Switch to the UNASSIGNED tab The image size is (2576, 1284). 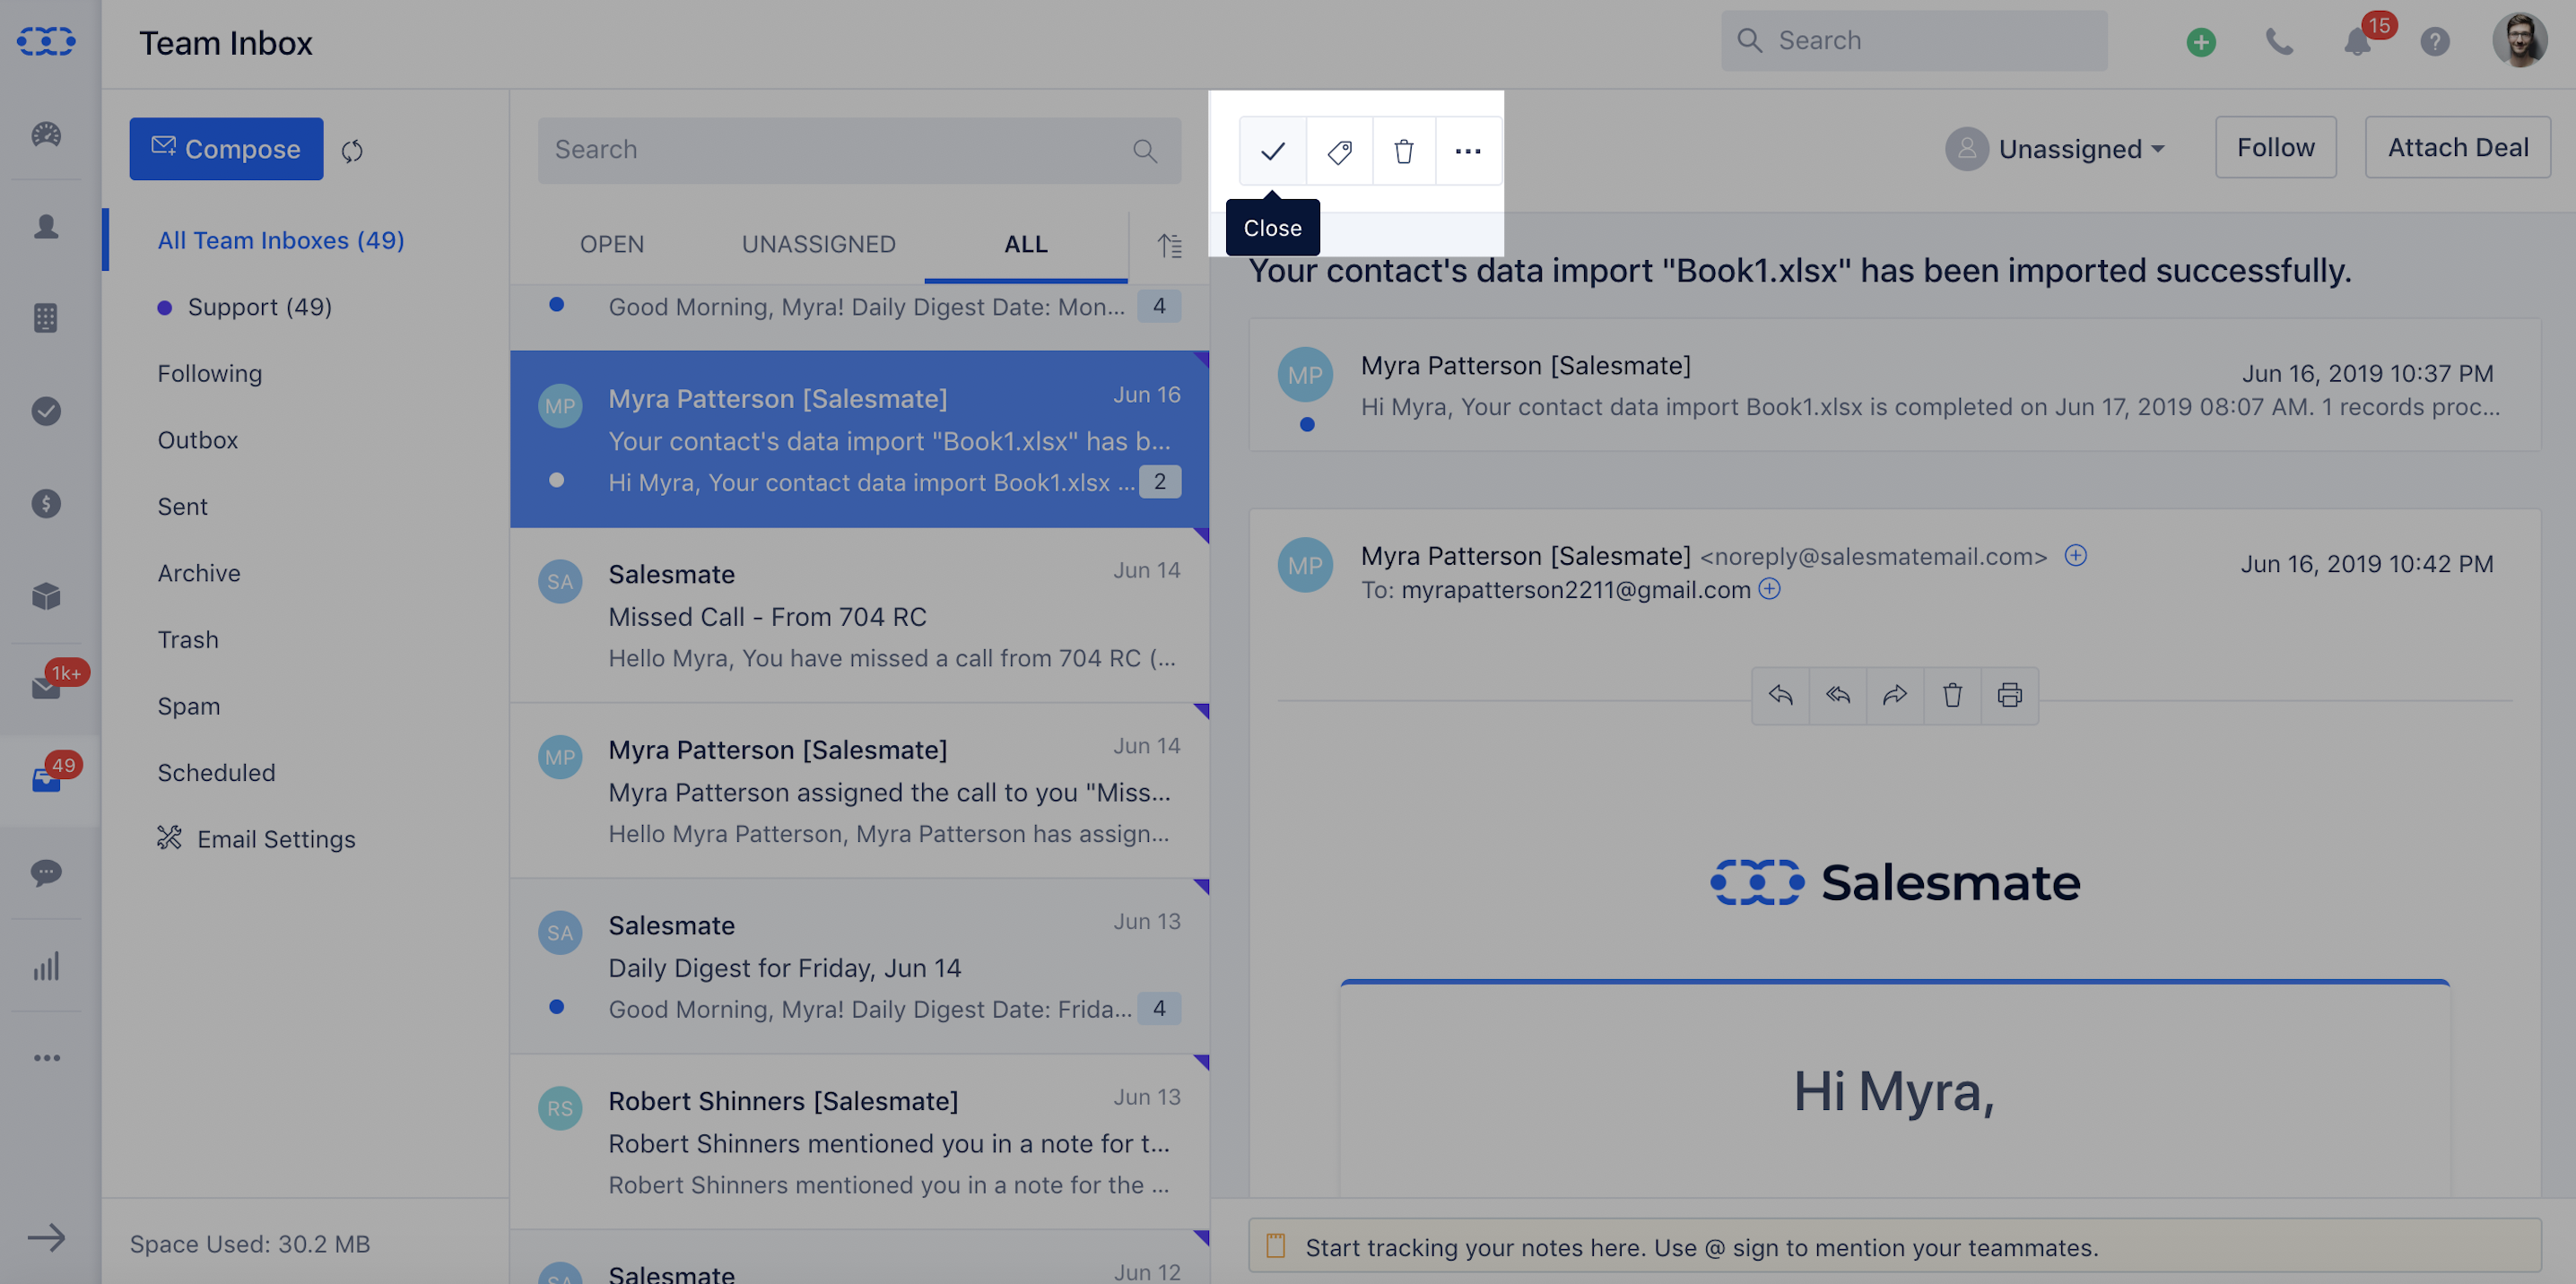coord(818,244)
